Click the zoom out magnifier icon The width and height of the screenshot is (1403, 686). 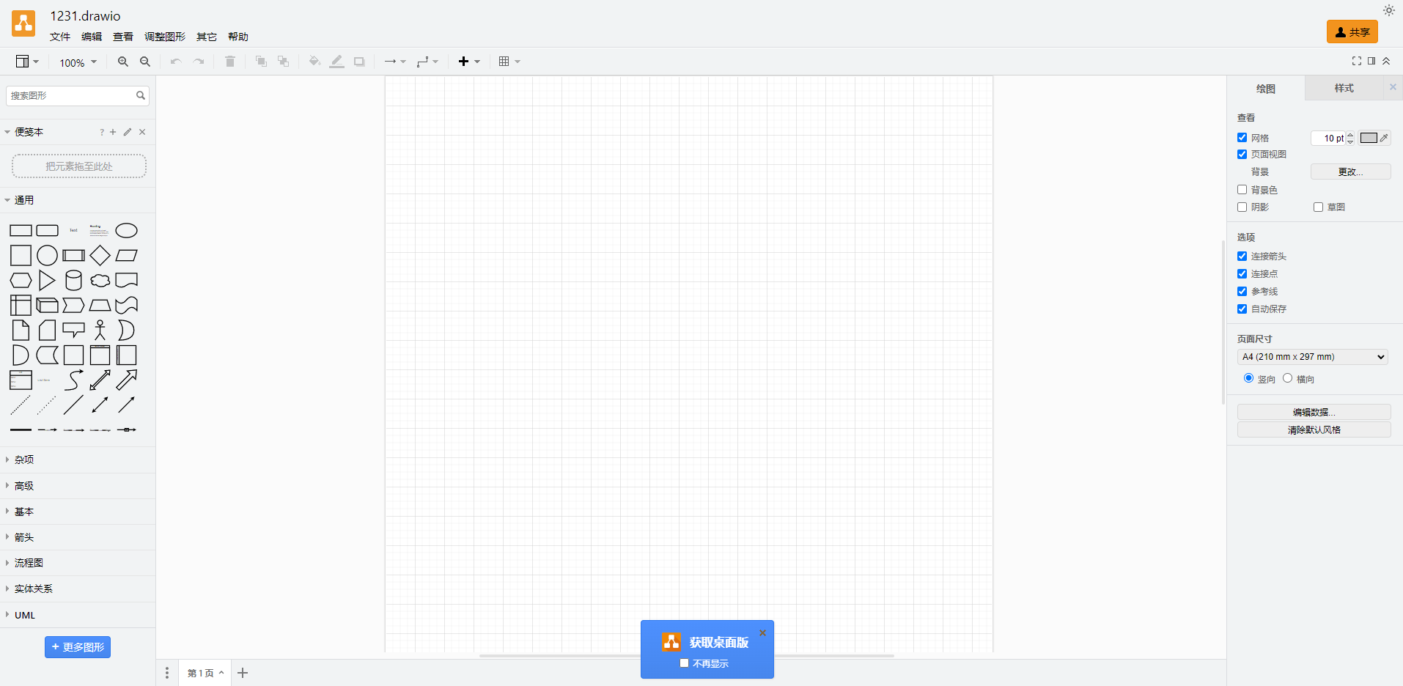click(x=145, y=62)
